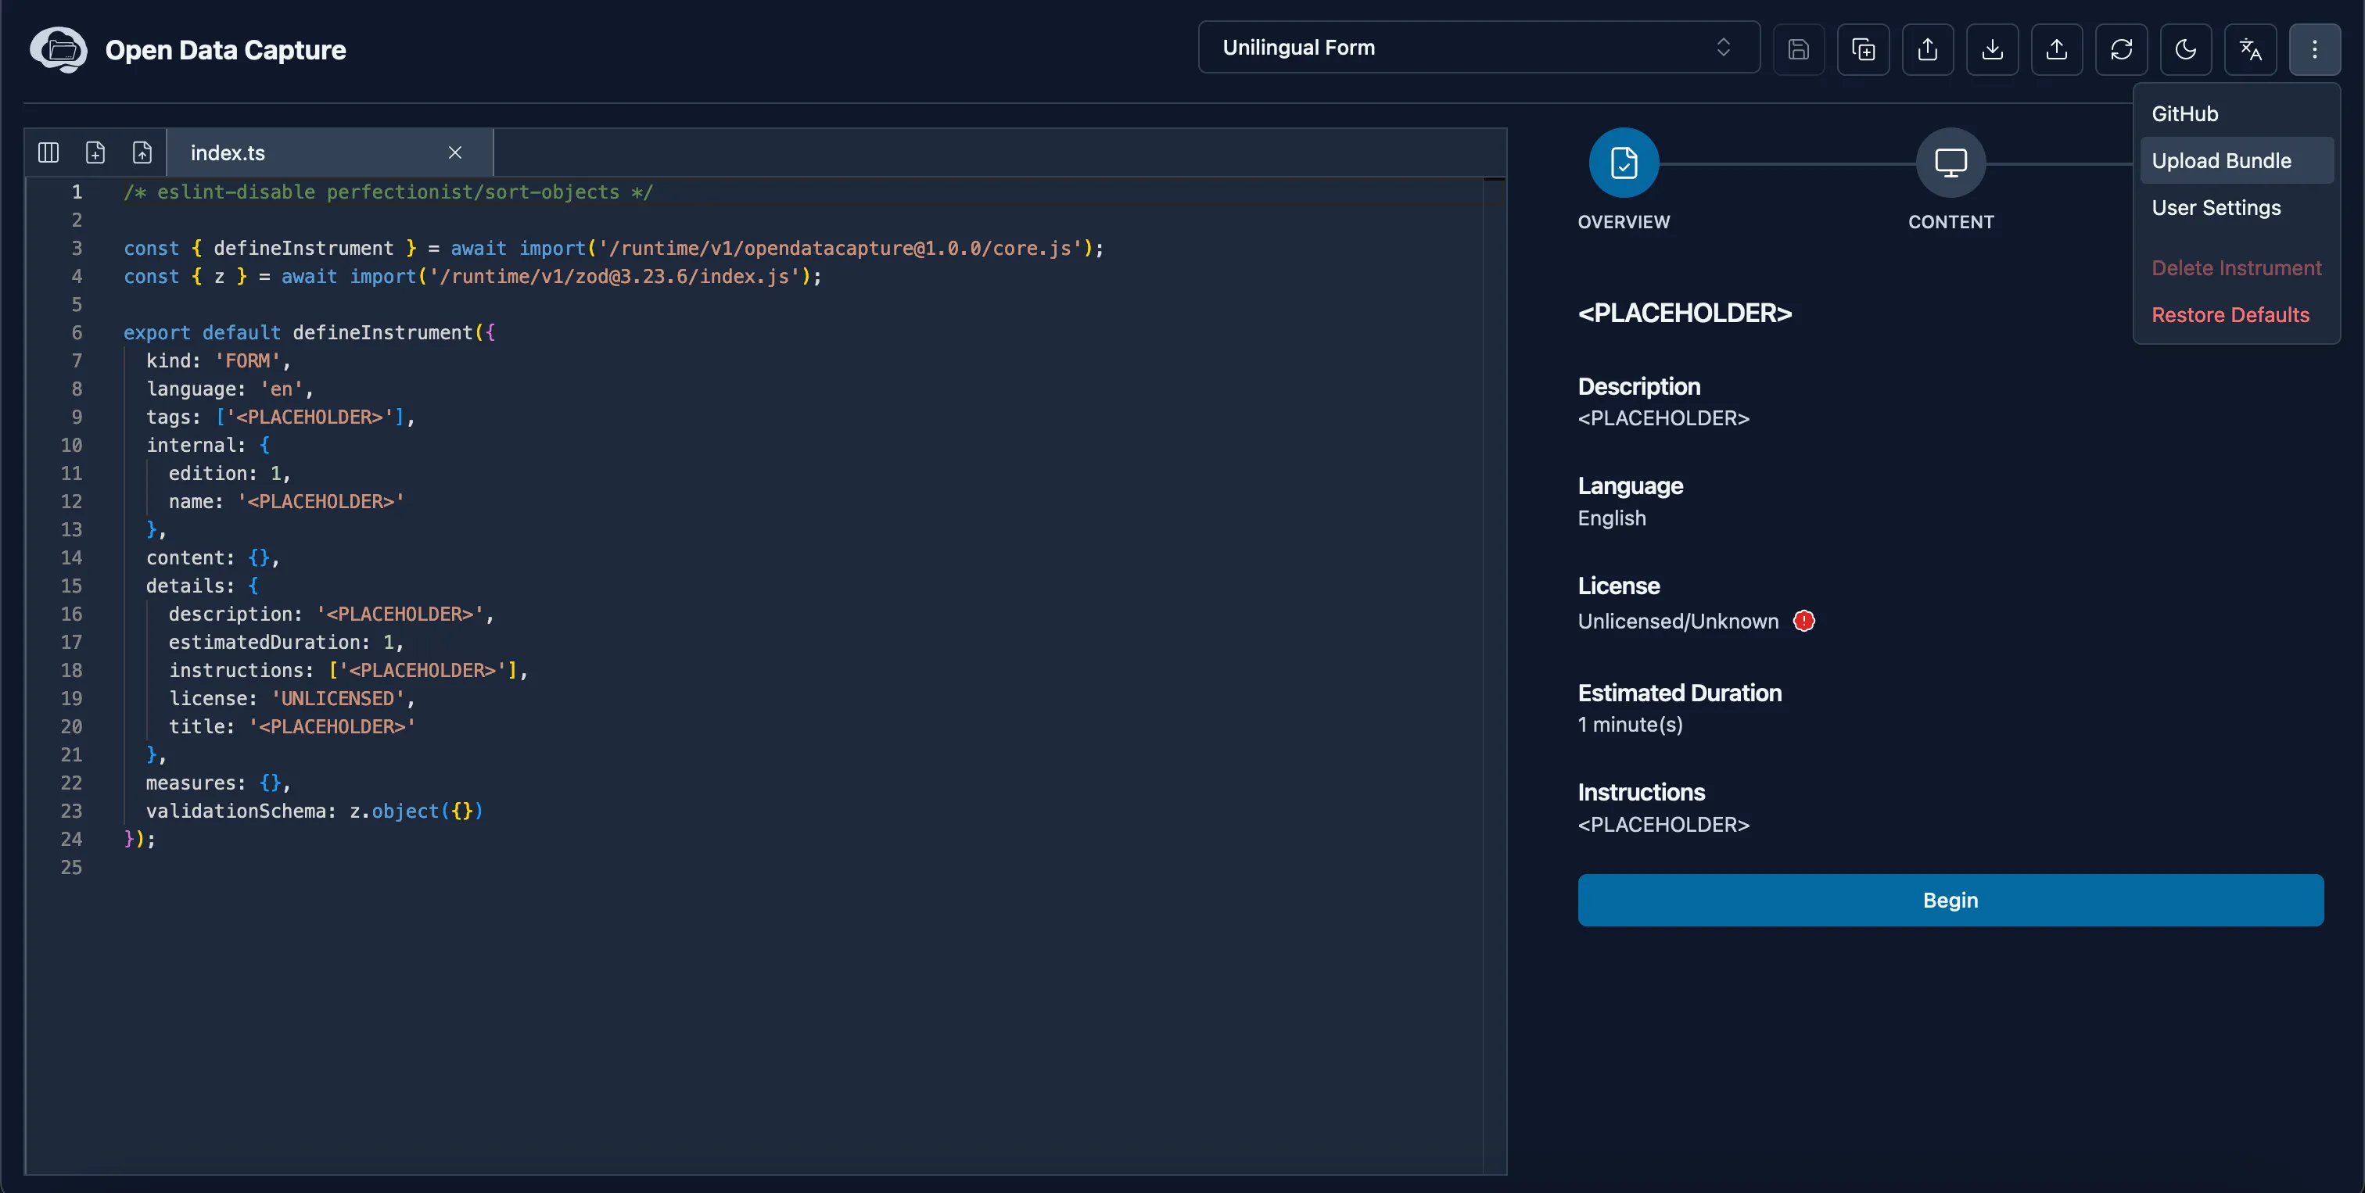The width and height of the screenshot is (2365, 1193).
Task: Open the language translate icon
Action: point(2250,48)
